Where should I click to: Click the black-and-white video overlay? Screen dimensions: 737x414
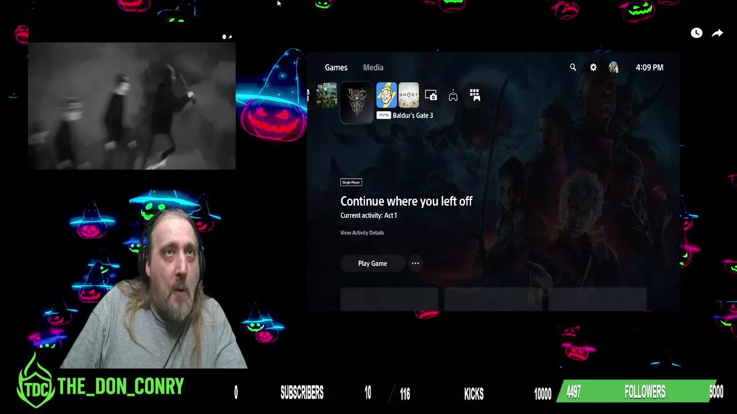pyautogui.click(x=132, y=106)
